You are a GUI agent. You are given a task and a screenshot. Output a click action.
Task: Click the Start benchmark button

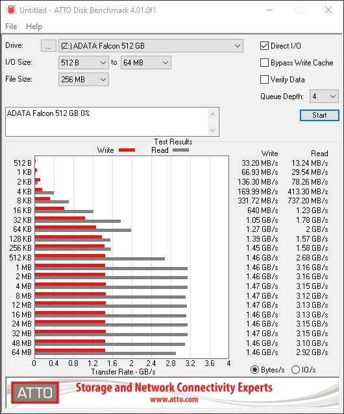(x=319, y=115)
